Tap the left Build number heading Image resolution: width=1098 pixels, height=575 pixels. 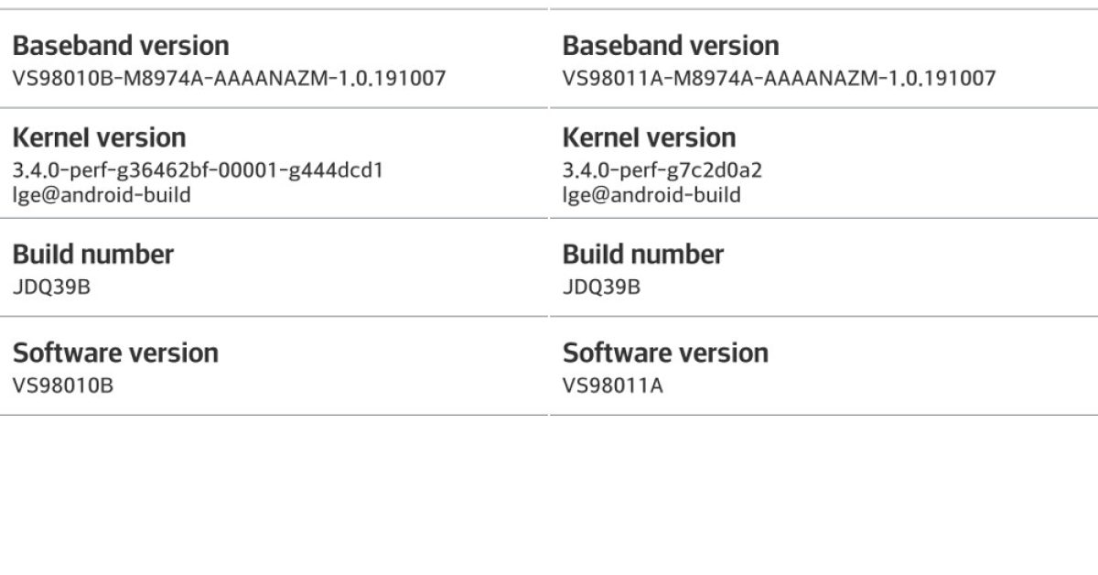coord(93,255)
